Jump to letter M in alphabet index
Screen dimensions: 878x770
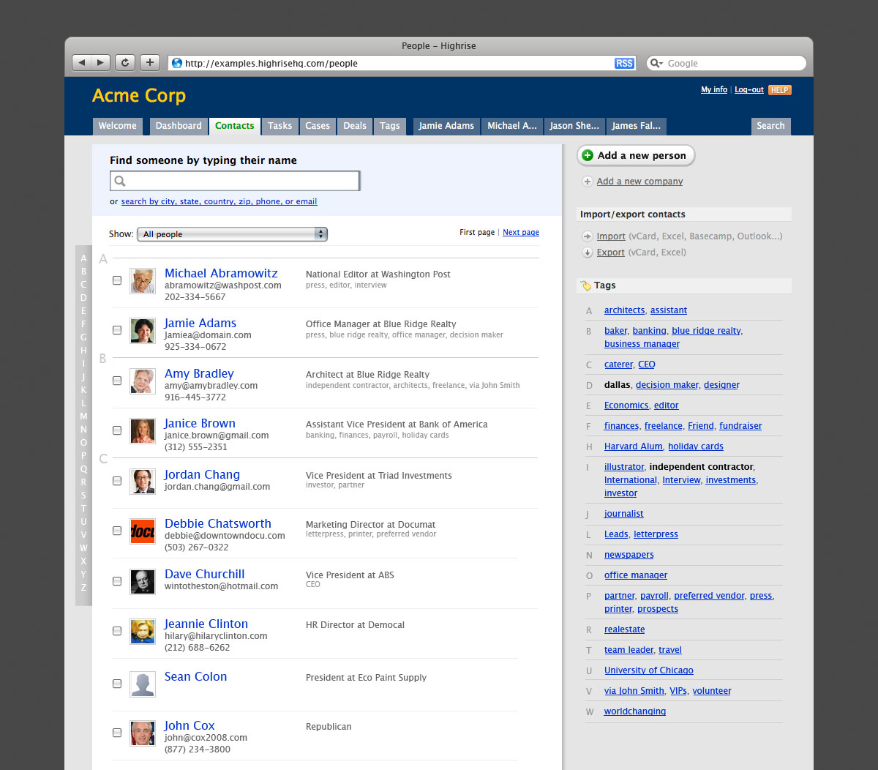(x=83, y=416)
